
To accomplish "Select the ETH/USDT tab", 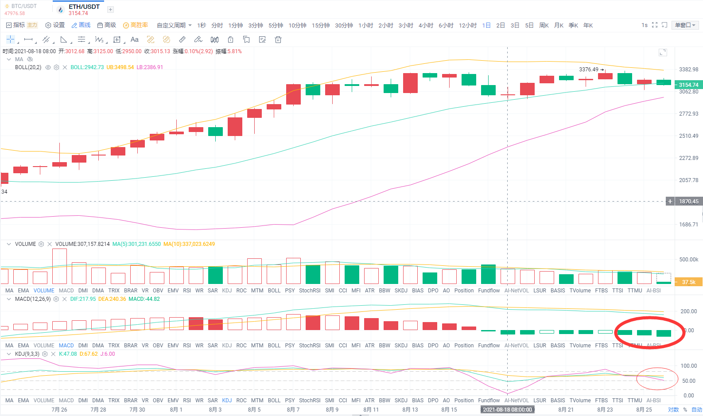I will point(79,9).
